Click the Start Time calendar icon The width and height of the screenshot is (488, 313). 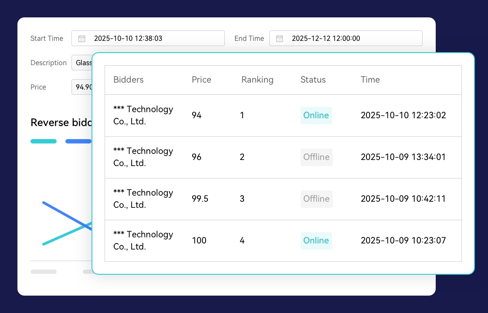click(82, 38)
